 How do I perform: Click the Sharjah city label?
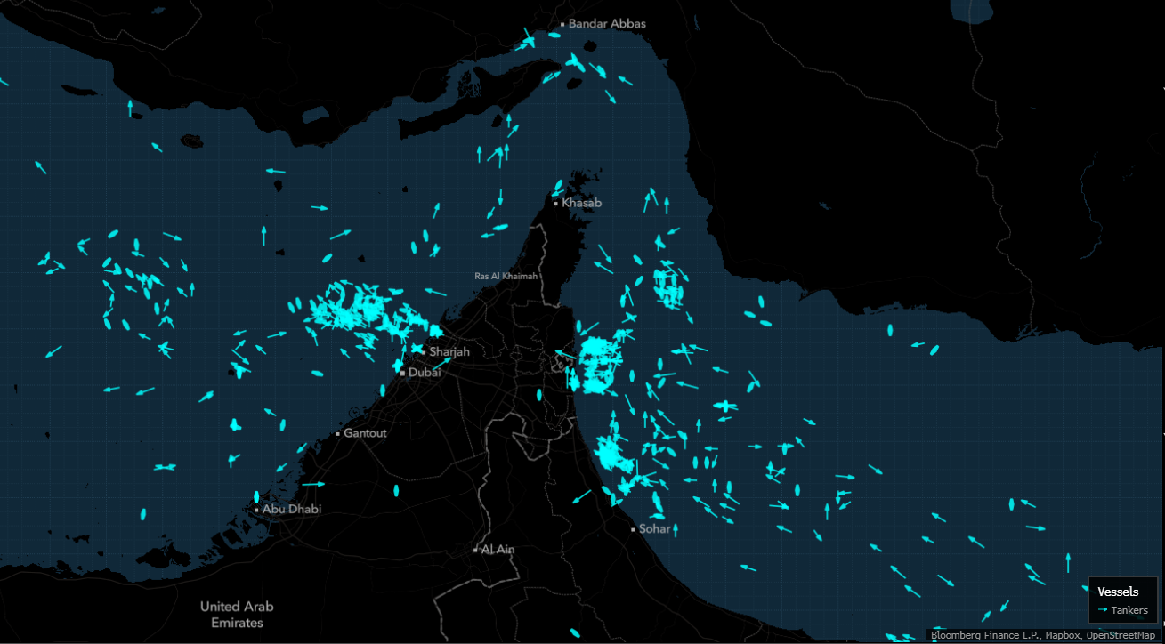pyautogui.click(x=449, y=352)
